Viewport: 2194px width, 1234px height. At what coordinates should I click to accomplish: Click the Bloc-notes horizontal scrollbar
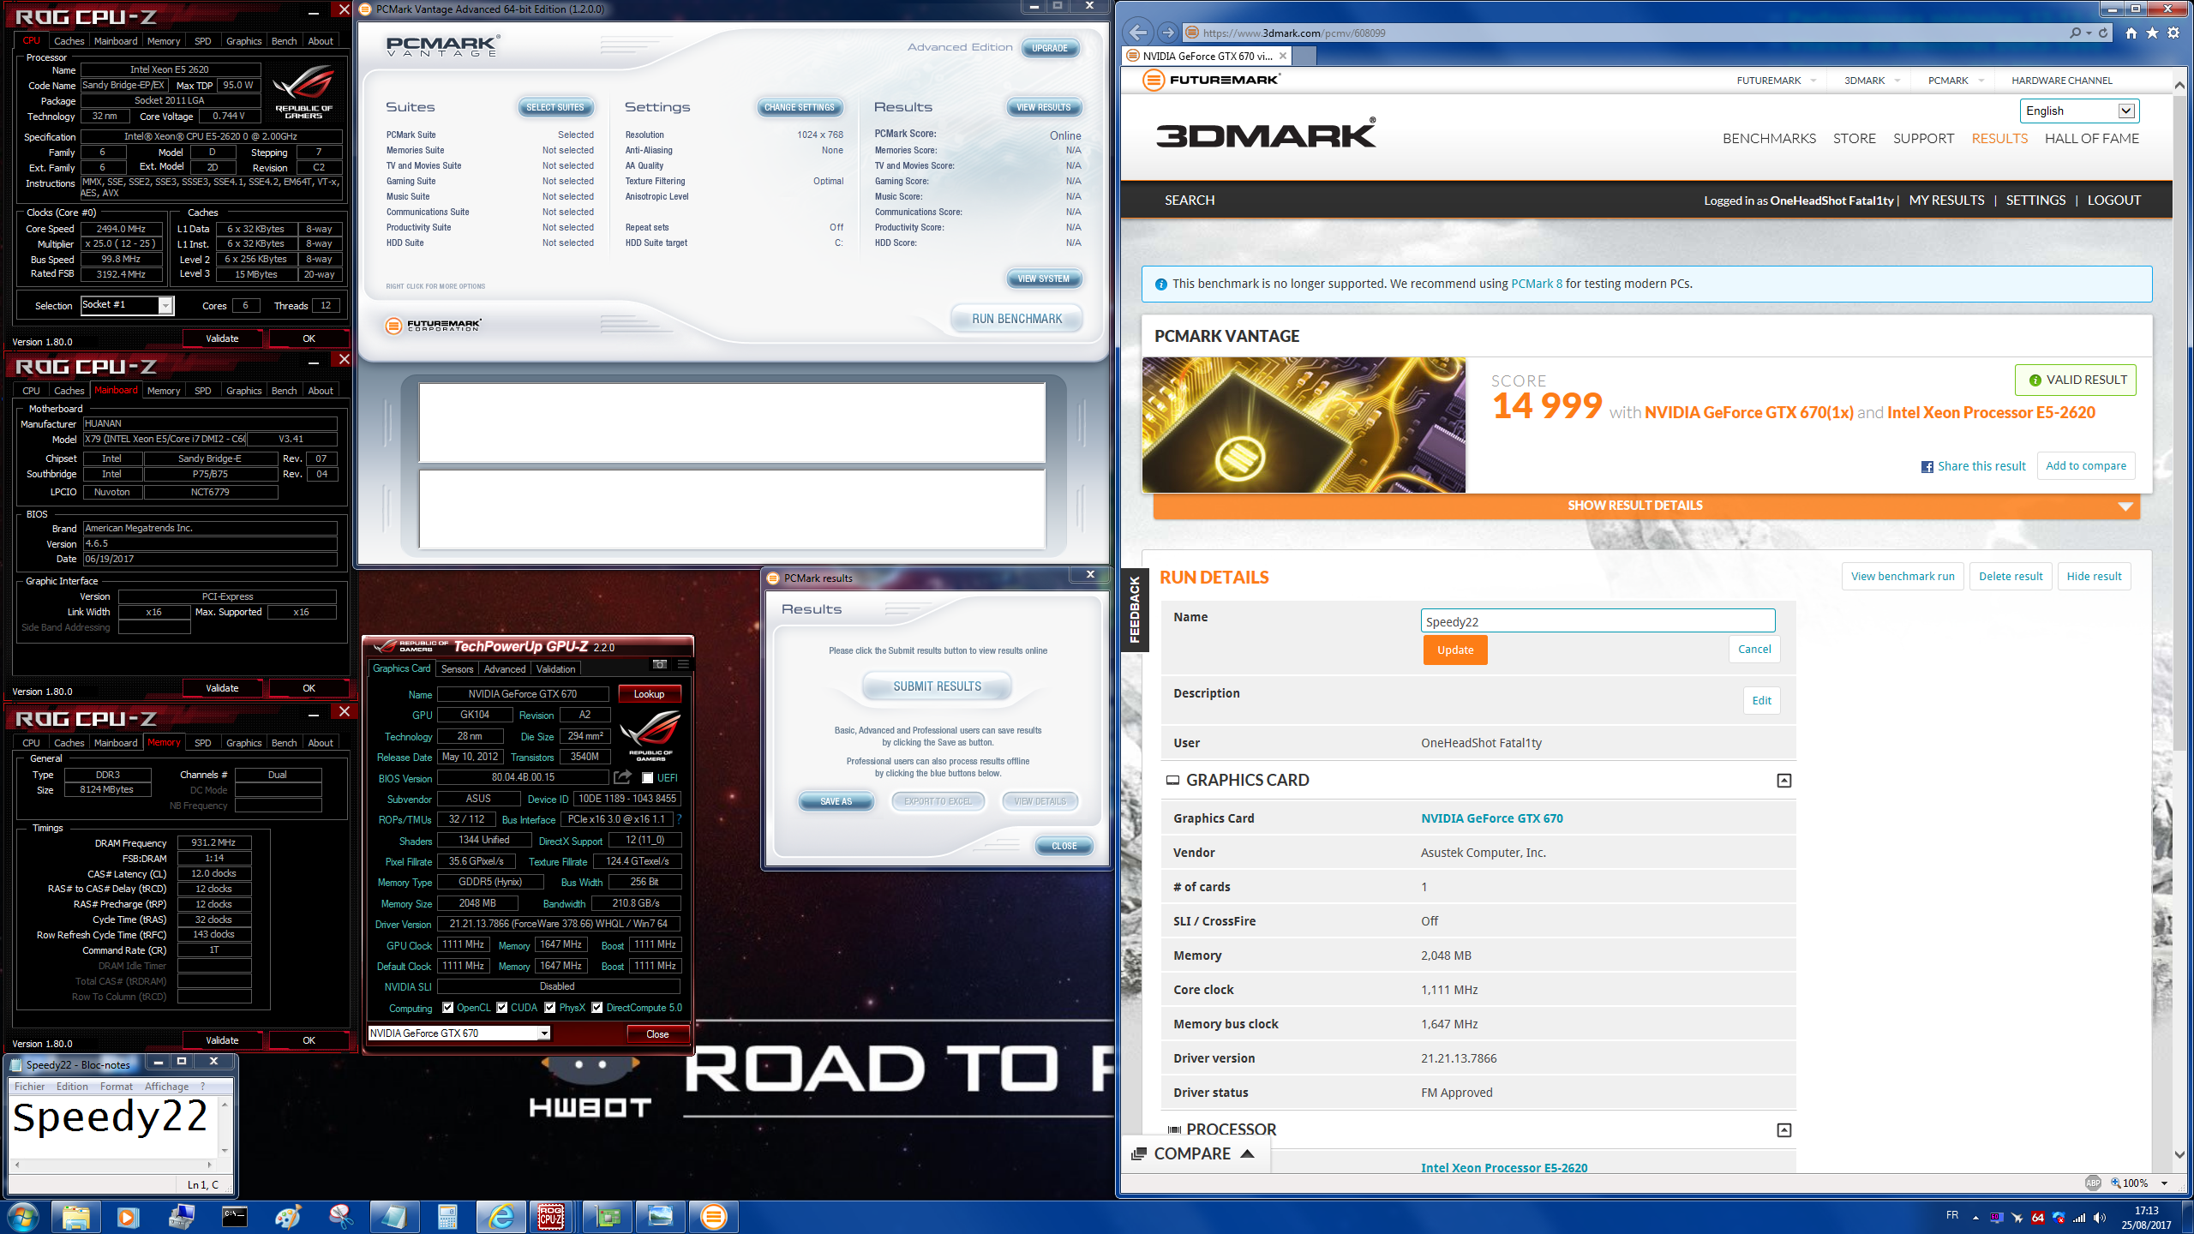[x=113, y=1165]
